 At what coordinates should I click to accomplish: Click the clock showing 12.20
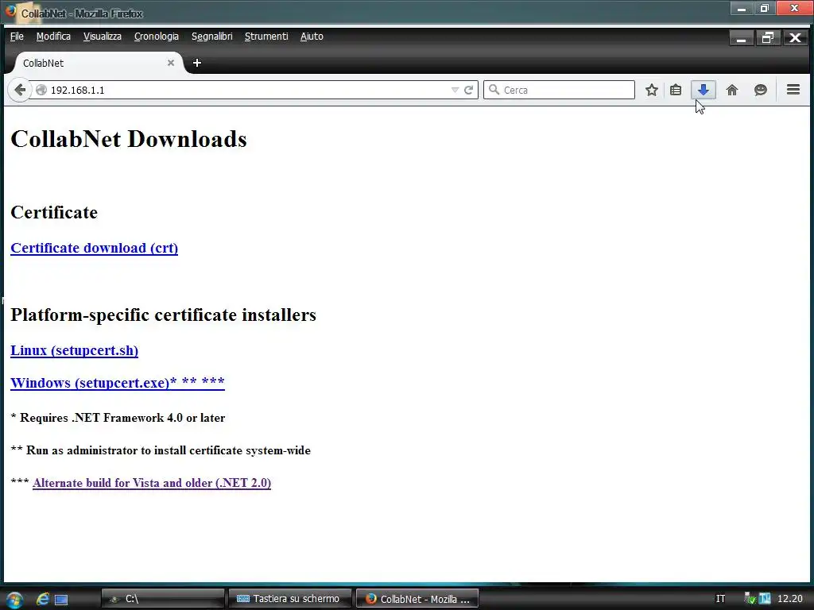click(789, 599)
